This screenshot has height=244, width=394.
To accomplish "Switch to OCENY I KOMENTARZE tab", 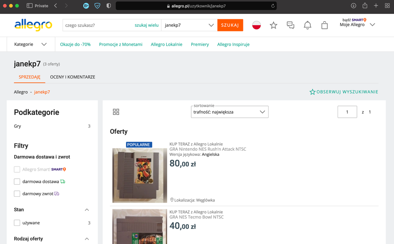I will (73, 77).
